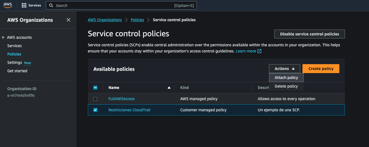Expand the AWS accounts tree arrow

[3, 37]
